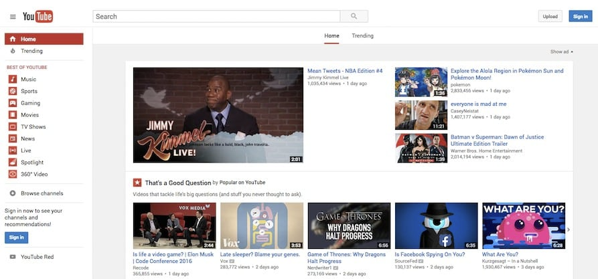598x279 pixels.
Task: Click the Live broadcast icon
Action: click(13, 150)
